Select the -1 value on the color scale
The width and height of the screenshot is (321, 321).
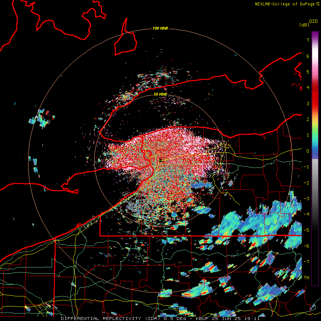pos(306,167)
